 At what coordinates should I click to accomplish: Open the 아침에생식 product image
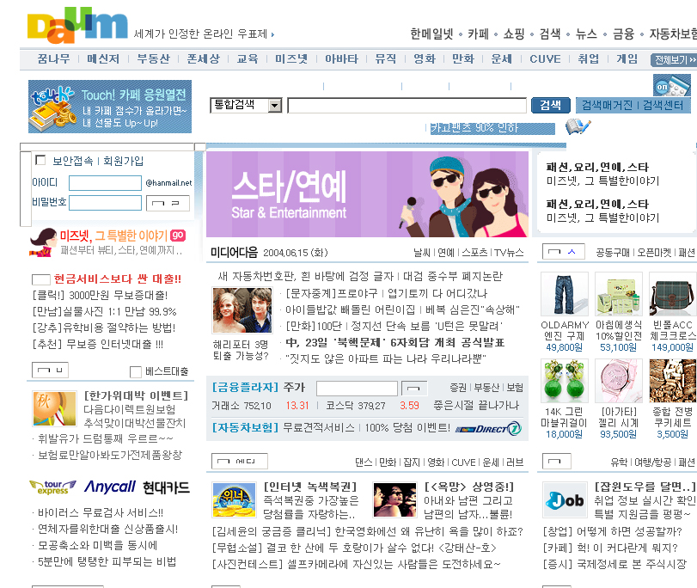tap(618, 295)
